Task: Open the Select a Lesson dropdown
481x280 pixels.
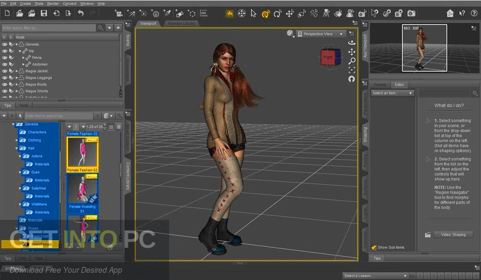Action: tap(375, 276)
